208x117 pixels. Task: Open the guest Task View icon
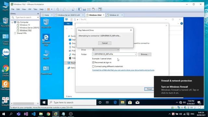tap(107, 102)
